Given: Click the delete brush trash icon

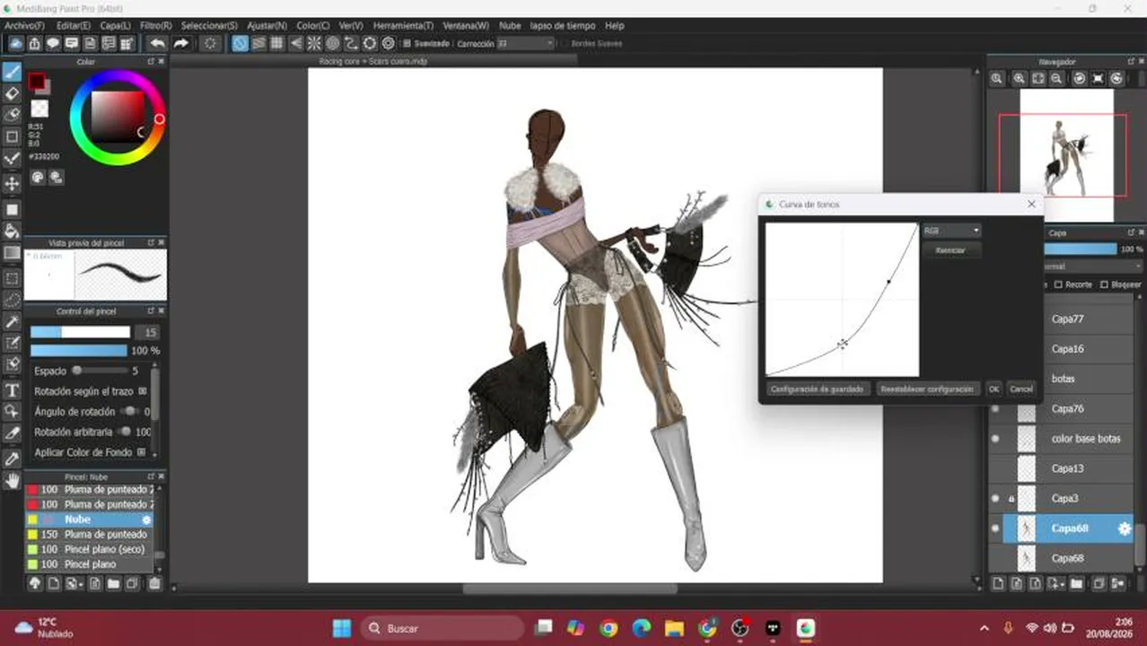Looking at the screenshot, I should (x=154, y=583).
